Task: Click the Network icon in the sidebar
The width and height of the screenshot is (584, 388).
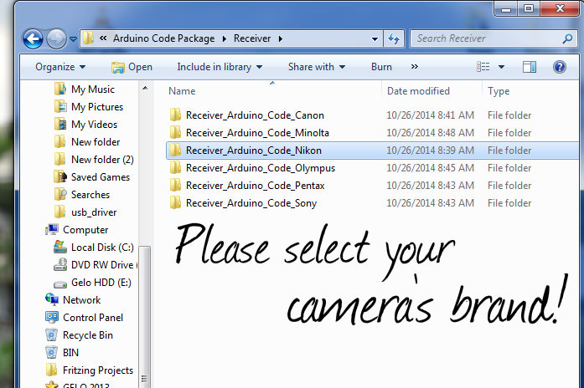Action: pos(52,299)
